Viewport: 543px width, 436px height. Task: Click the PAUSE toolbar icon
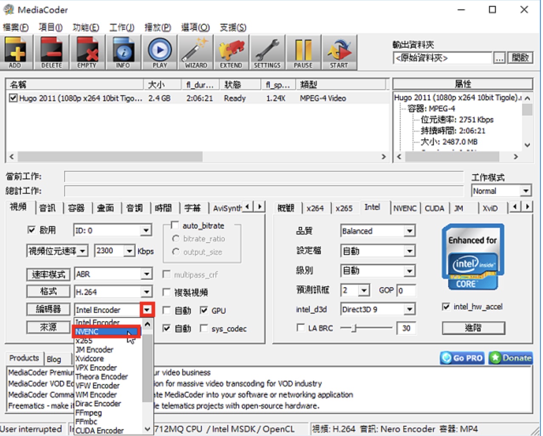pyautogui.click(x=303, y=53)
